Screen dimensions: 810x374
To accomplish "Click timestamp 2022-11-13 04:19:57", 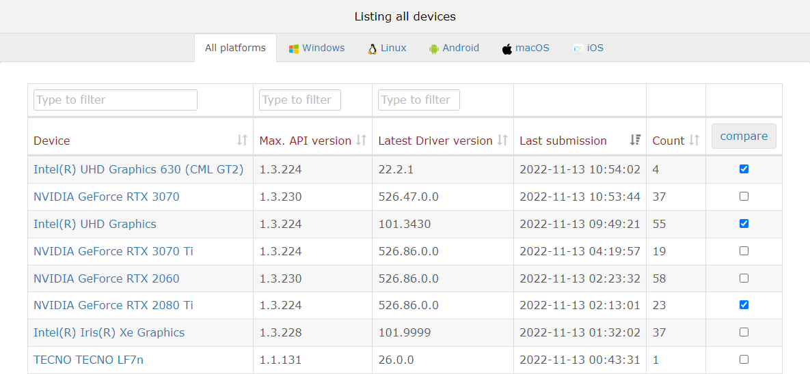I will click(580, 251).
